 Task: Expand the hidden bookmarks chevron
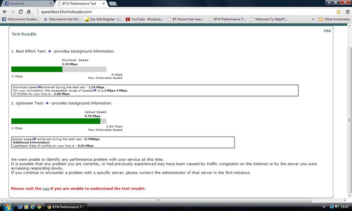[313, 19]
